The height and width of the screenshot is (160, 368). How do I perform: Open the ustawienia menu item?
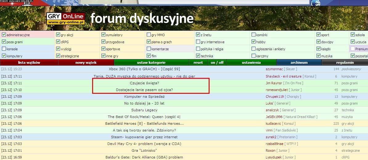coord(251,63)
